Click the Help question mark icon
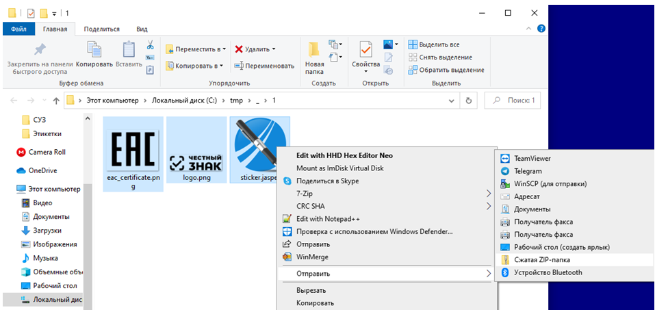The width and height of the screenshot is (655, 312). click(541, 29)
